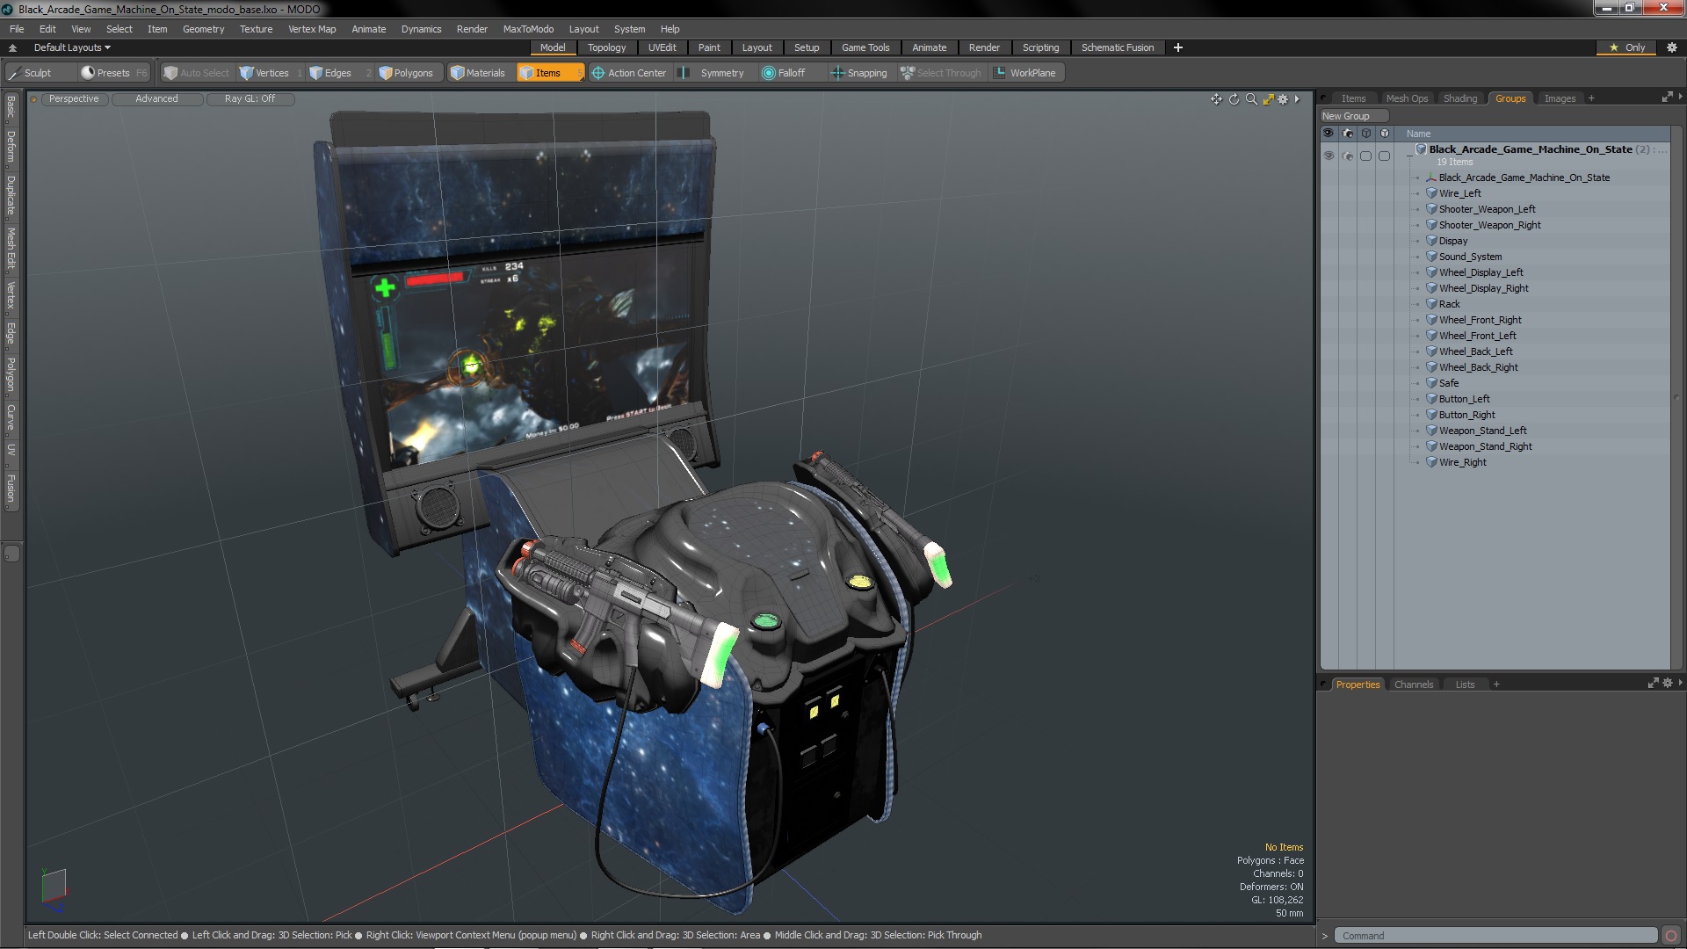
Task: Select the Safe item
Action: 1448,383
